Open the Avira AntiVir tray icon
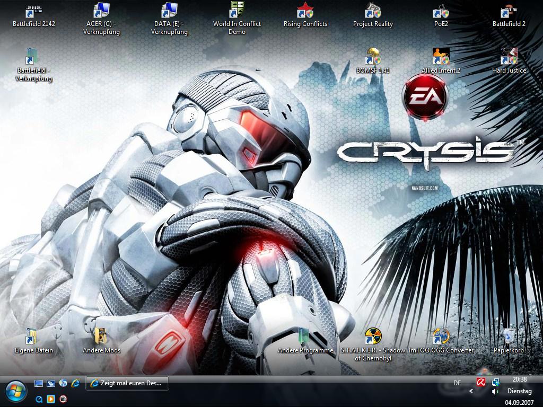Viewport: 543px width, 407px height. point(480,383)
